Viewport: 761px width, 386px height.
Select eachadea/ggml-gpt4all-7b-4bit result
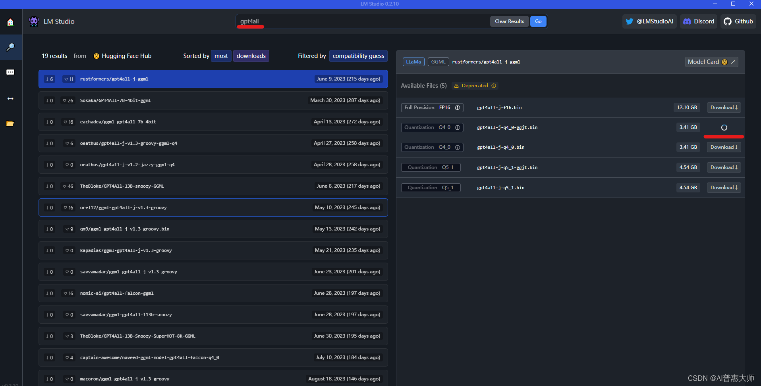pyautogui.click(x=213, y=122)
